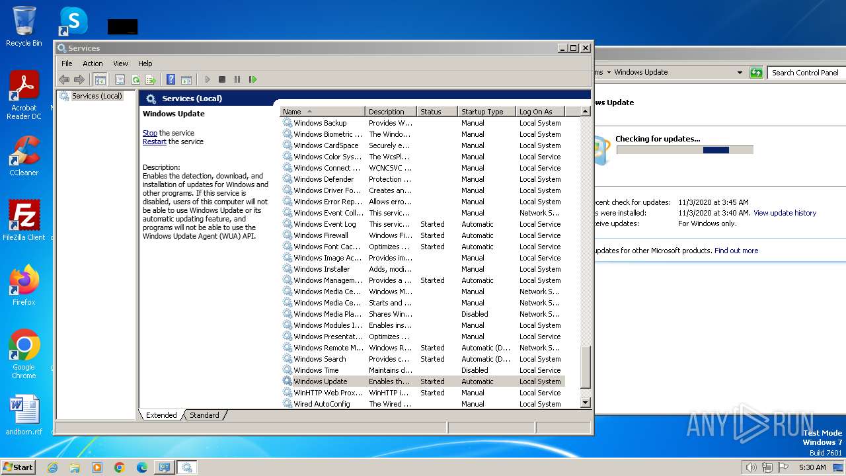Open the andborn.rtf desktop file
The width and height of the screenshot is (846, 476).
24,415
